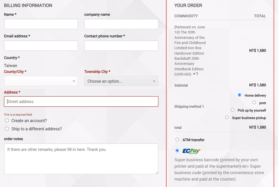This screenshot has height=187, width=278.
Task: Click the Street address input
Action: (81, 101)
